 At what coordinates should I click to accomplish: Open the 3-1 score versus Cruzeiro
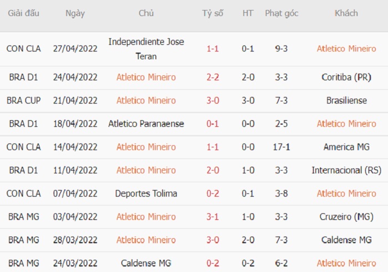coord(213,217)
